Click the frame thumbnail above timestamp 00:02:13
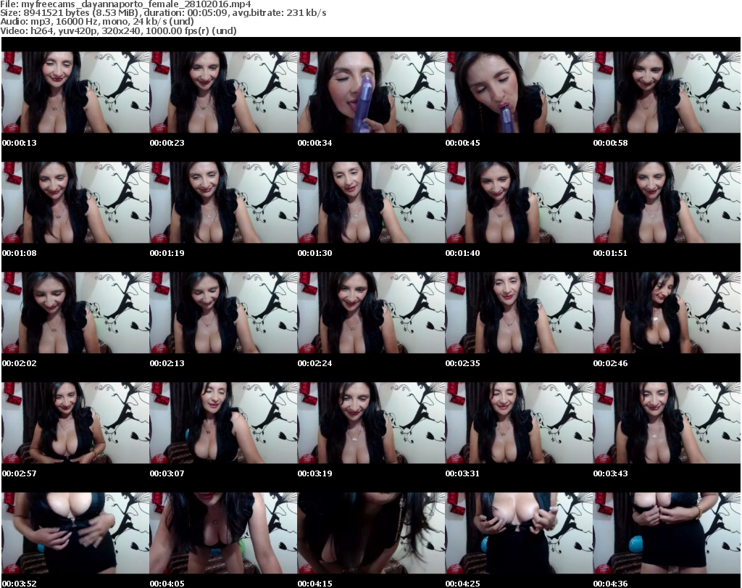The image size is (742, 588). tap(223, 313)
